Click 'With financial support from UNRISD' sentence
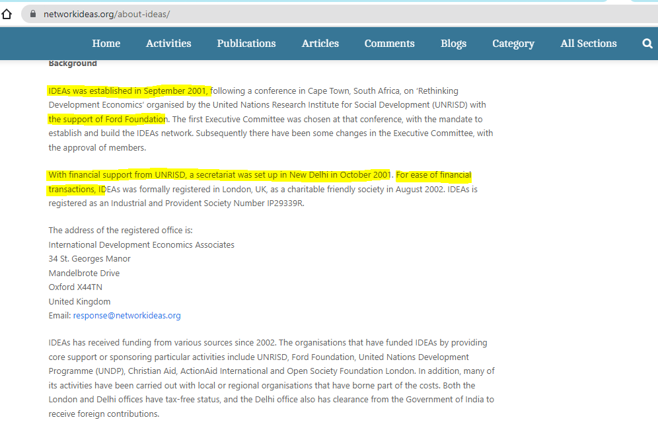 117,175
